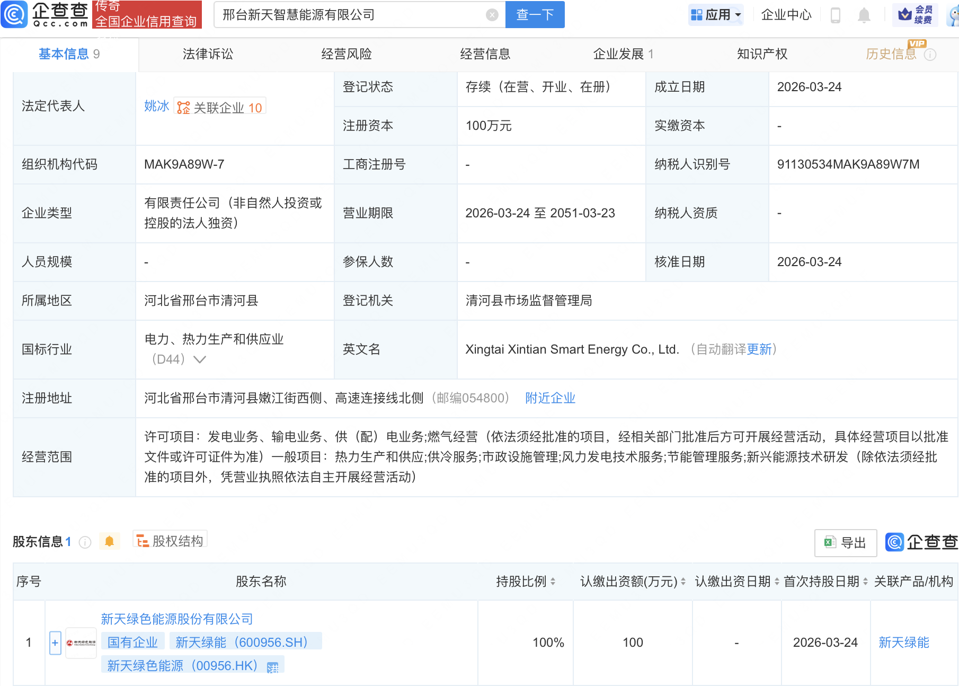The height and width of the screenshot is (686, 959).
Task: Expand the shareholder row with the plus icon
Action: pyautogui.click(x=55, y=642)
